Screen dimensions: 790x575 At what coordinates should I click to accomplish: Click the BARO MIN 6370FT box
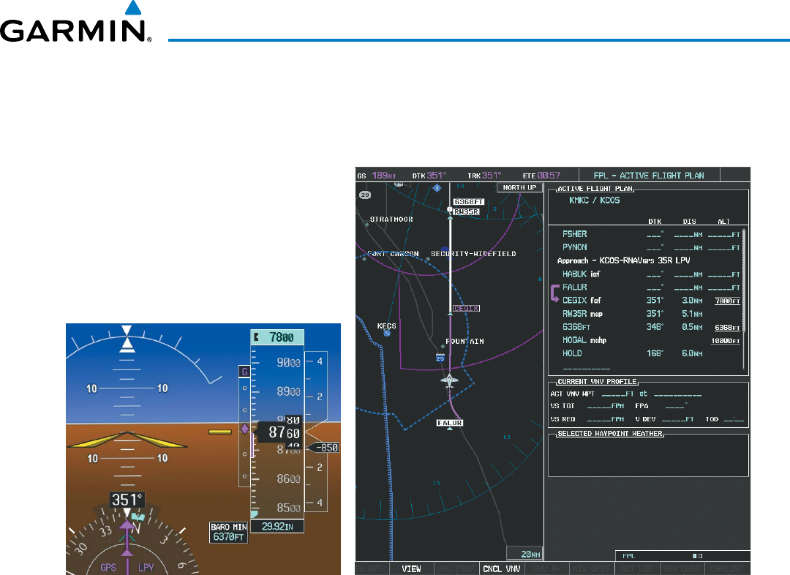(229, 532)
